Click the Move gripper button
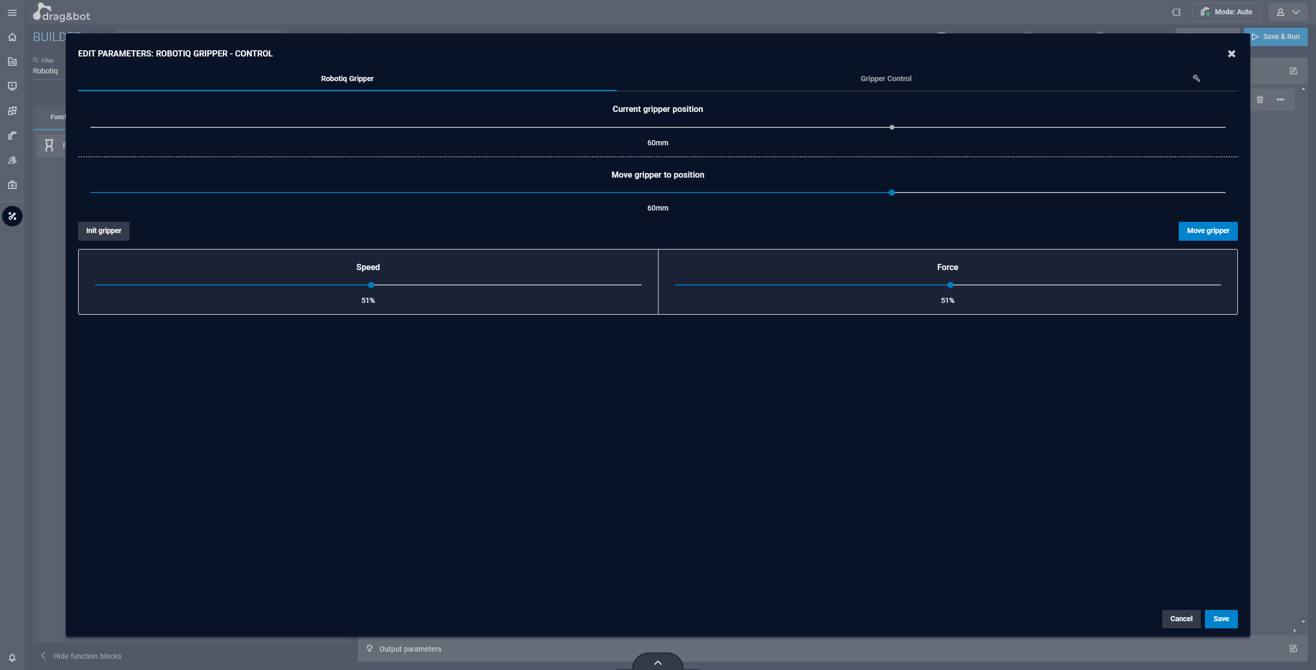Viewport: 1316px width, 670px height. 1208,231
